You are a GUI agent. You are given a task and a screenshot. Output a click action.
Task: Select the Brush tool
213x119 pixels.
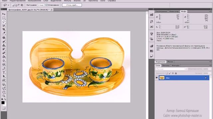tap(4, 41)
